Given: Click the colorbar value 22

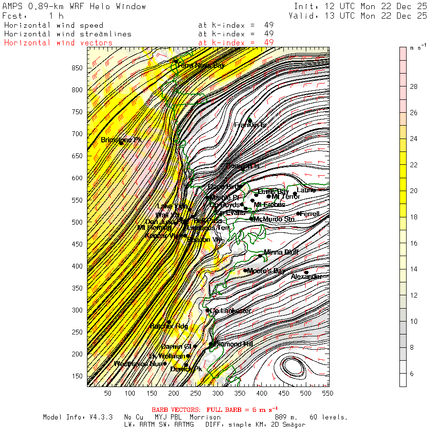Looking at the screenshot, I should tap(414, 165).
